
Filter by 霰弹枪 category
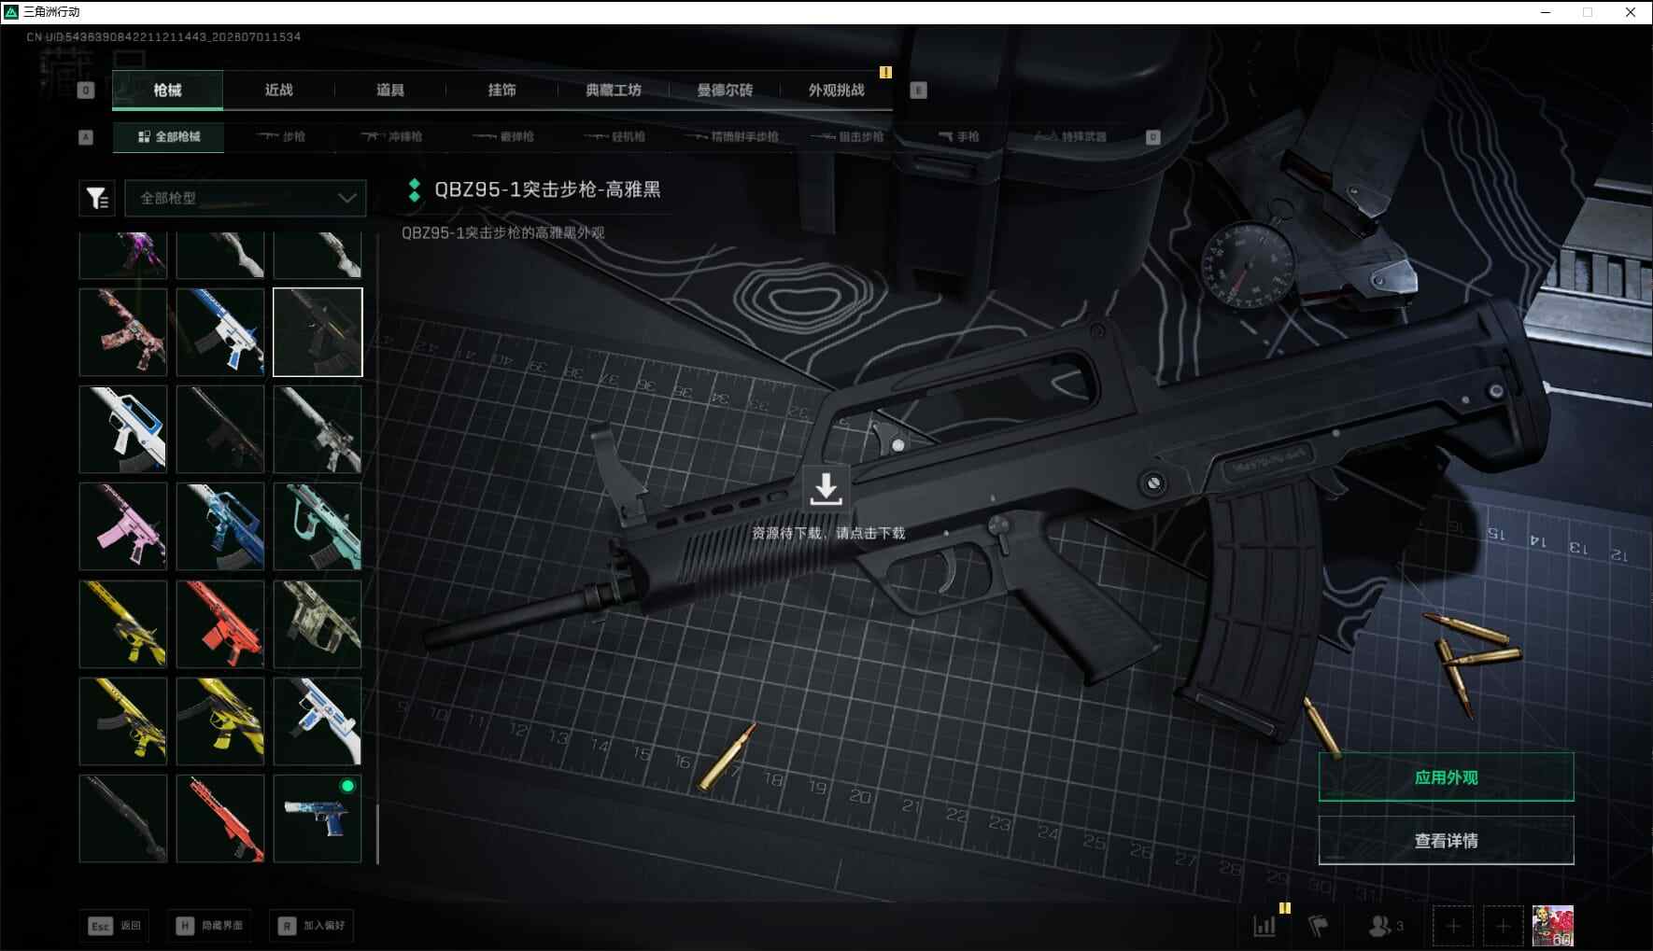503,137
